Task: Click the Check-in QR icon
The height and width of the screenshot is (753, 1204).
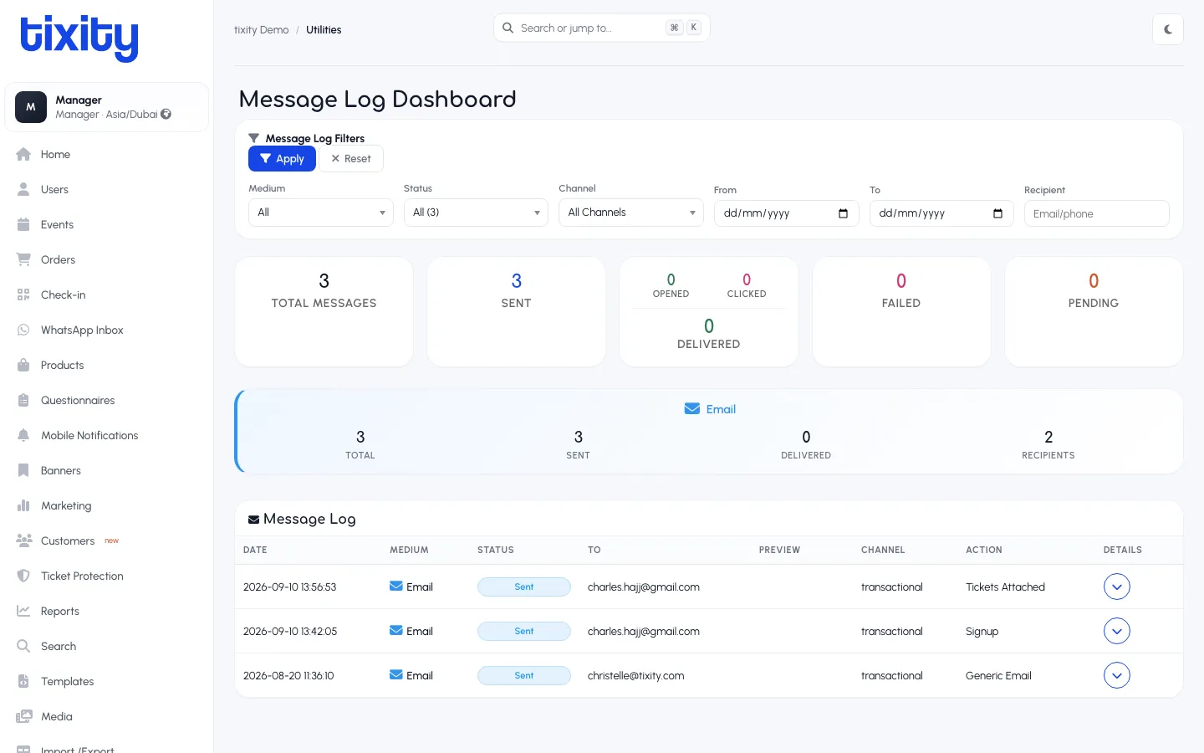Action: click(23, 295)
